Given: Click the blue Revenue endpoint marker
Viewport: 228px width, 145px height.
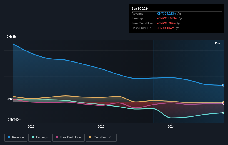Looking at the screenshot, I should tap(223, 85).
